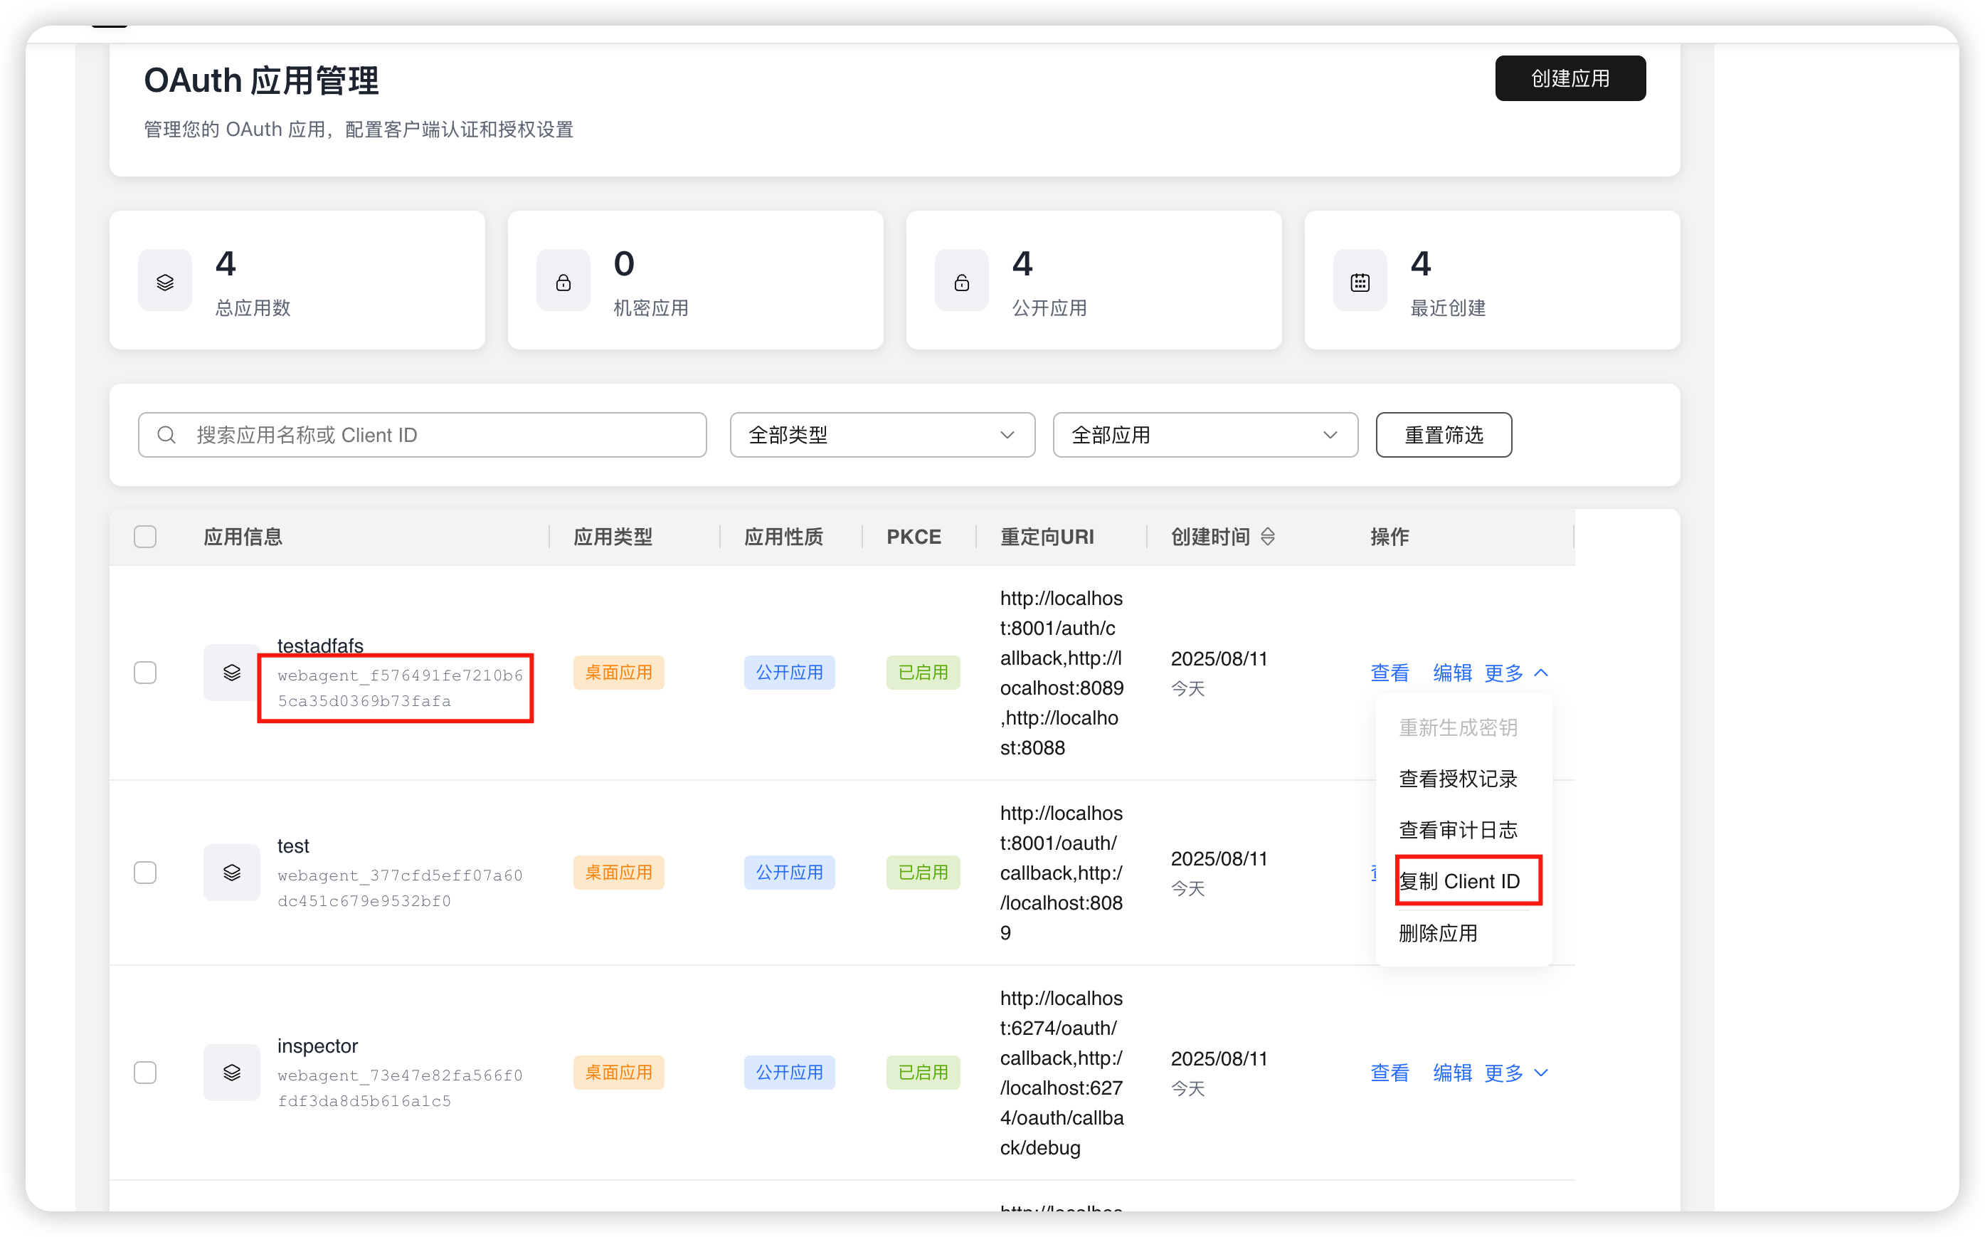Click the 创建应用 button

(x=1570, y=78)
